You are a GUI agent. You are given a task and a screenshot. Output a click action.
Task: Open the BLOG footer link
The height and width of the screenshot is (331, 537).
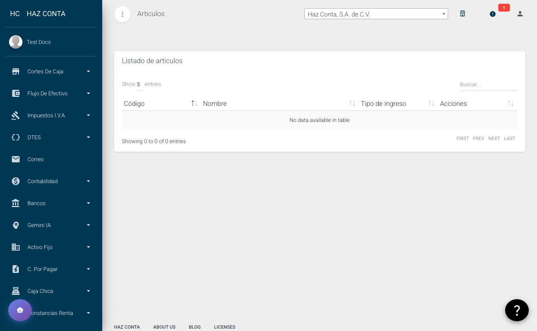click(195, 327)
